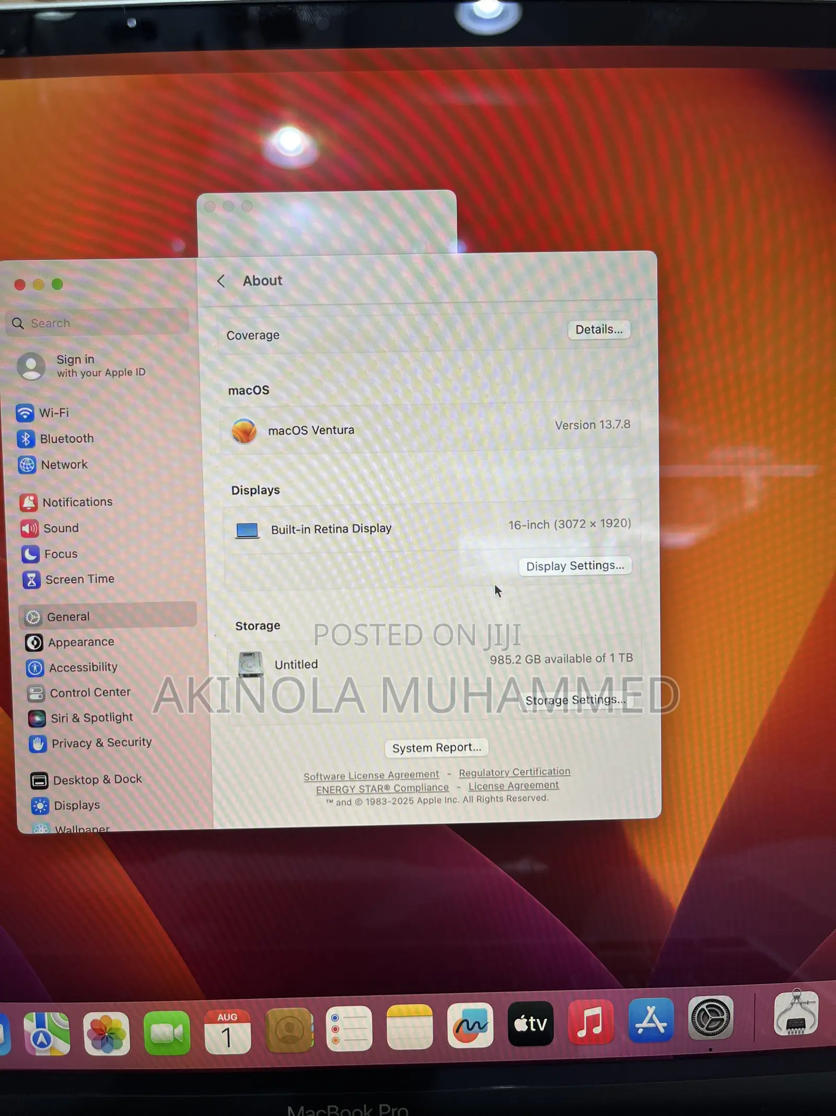Click the License Agreement link

[x=514, y=785]
